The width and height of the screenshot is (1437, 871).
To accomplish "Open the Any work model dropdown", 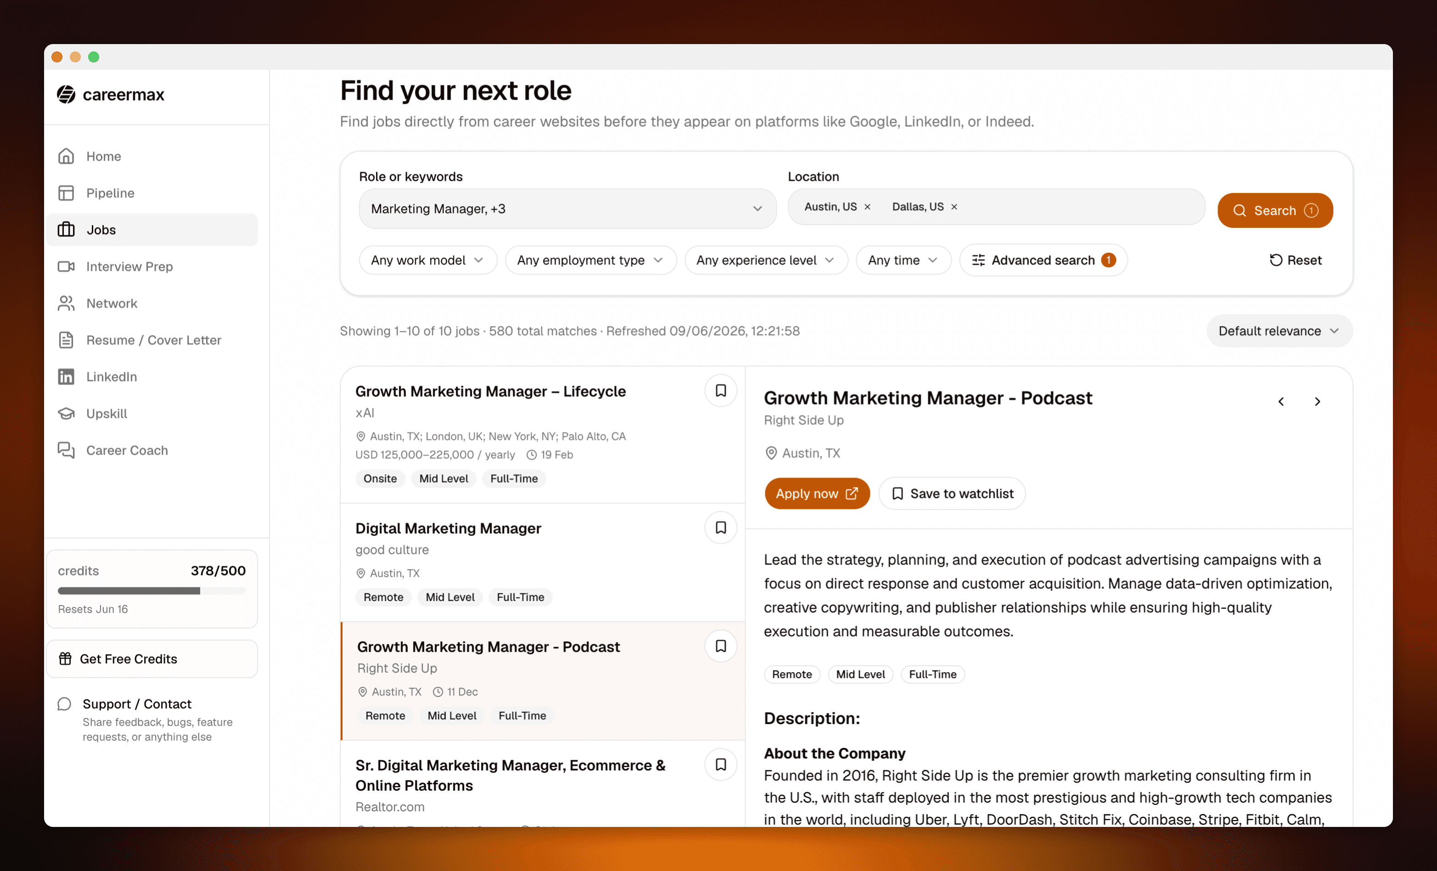I will [x=427, y=260].
